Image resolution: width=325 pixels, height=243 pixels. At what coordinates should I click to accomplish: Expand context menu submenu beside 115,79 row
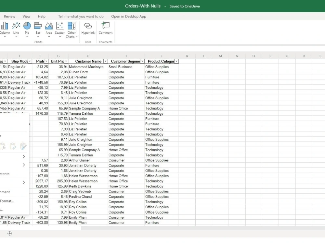pos(24,156)
